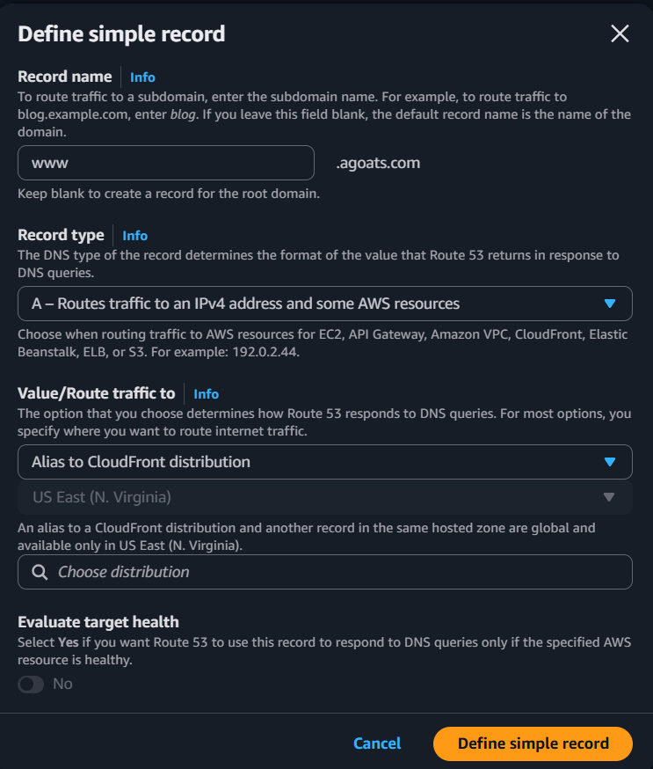Click the blue arrow on Record type selector
The height and width of the screenshot is (769, 653).
pyautogui.click(x=610, y=304)
